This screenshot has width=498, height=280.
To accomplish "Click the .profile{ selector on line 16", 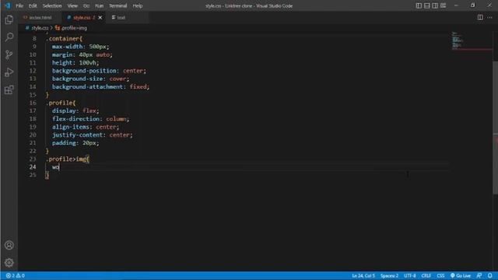I will click(x=61, y=103).
